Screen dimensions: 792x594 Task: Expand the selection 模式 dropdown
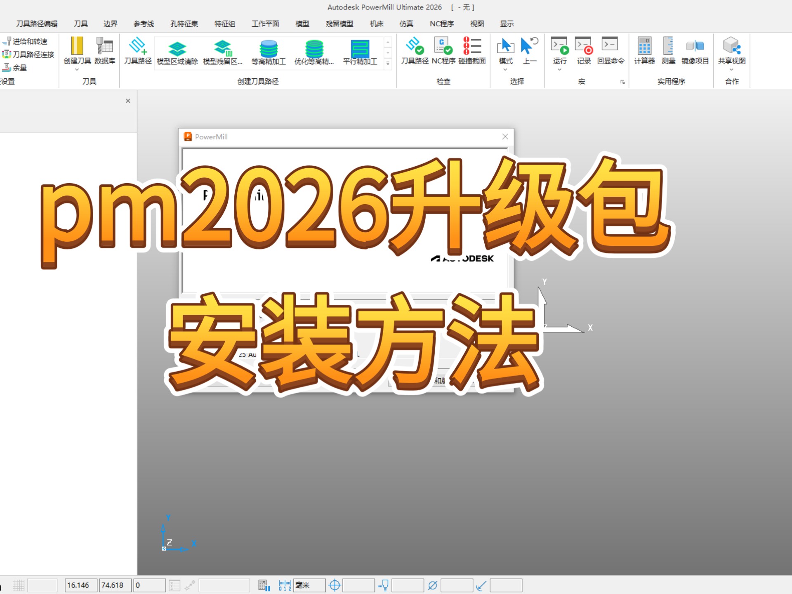coord(505,70)
